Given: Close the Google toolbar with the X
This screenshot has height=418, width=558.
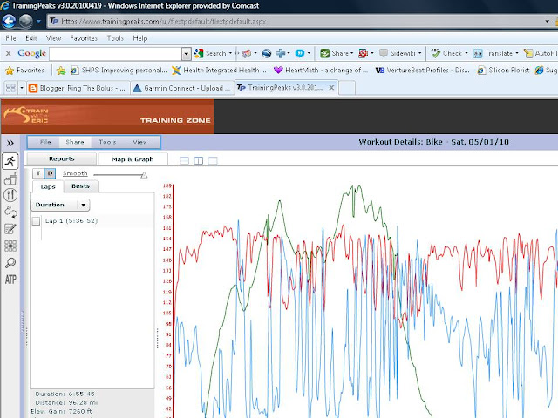Looking at the screenshot, I should click(x=8, y=53).
